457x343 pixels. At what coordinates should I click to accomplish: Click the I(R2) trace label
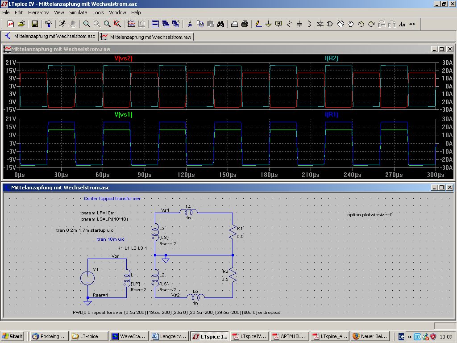coord(332,58)
